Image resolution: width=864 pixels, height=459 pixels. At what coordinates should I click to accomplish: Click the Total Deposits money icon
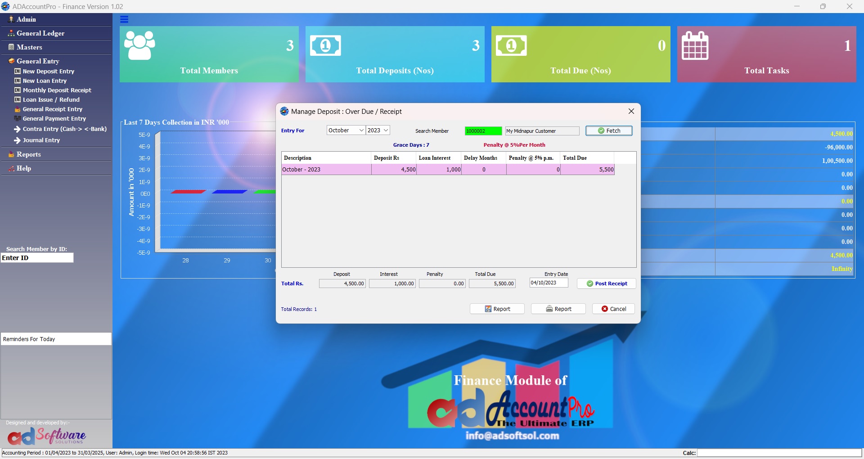coord(325,45)
